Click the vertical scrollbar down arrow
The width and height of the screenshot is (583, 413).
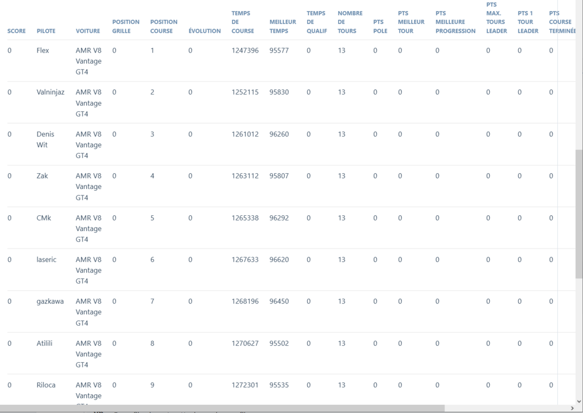pyautogui.click(x=578, y=401)
